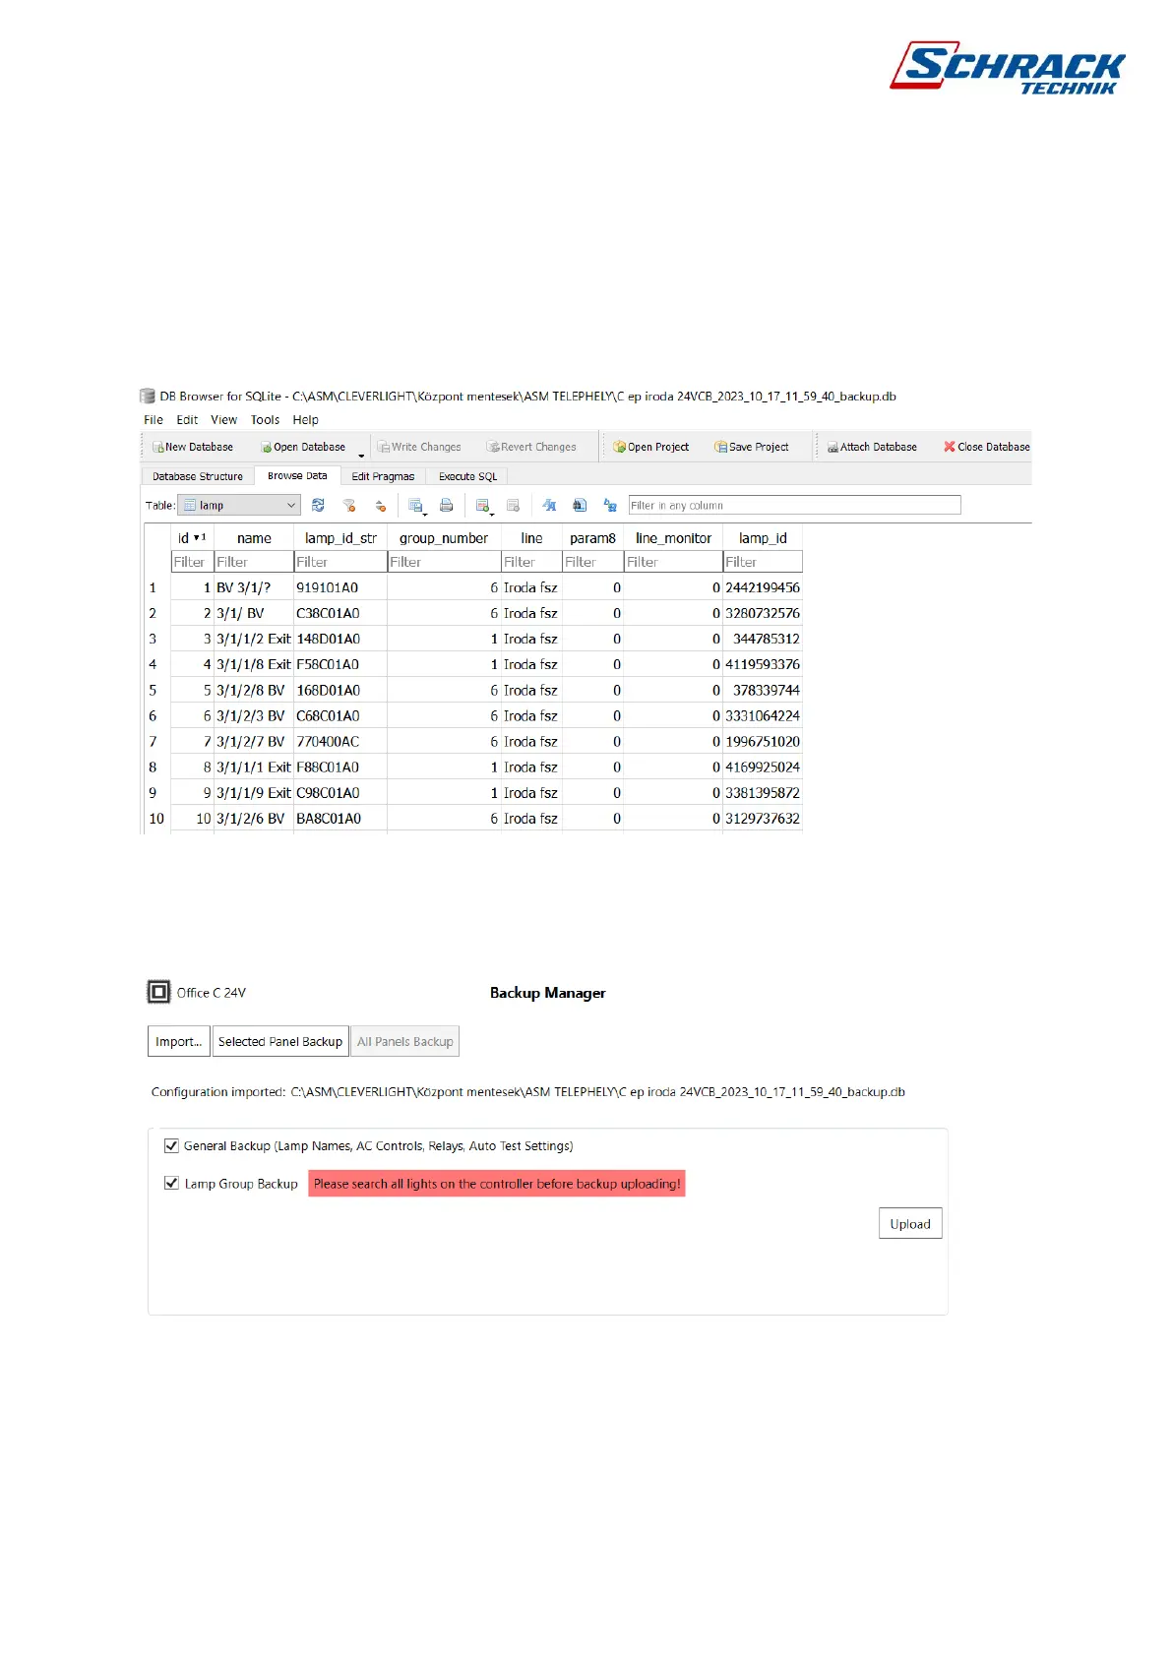Click the red 'Please search all lights' warning
Viewport: 1172px width, 1657px height.
click(497, 1184)
